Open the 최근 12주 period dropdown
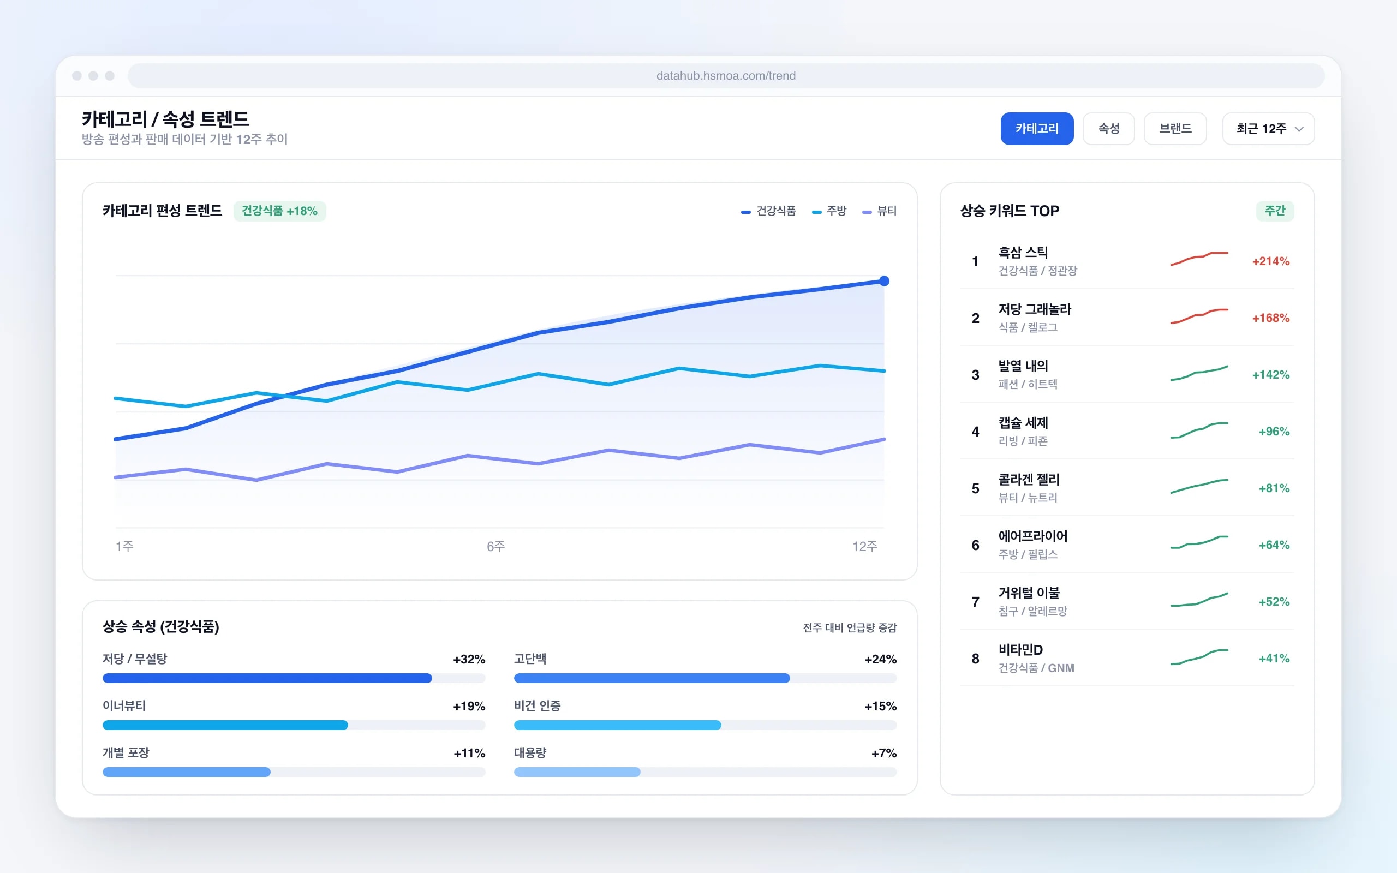This screenshot has height=873, width=1397. [1268, 129]
